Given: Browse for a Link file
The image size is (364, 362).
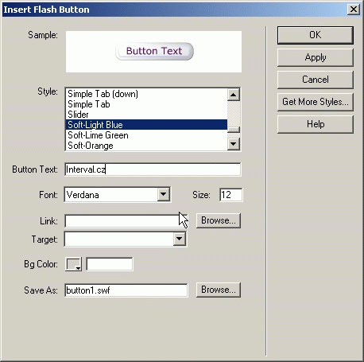Looking at the screenshot, I should [219, 220].
